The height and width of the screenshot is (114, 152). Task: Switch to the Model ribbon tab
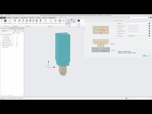pyautogui.click(x=9, y=18)
